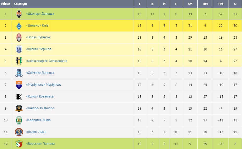Viewport: 242px width, 149px height.
Task: Click the Kolos Kovalivka club logo
Action: (19, 96)
